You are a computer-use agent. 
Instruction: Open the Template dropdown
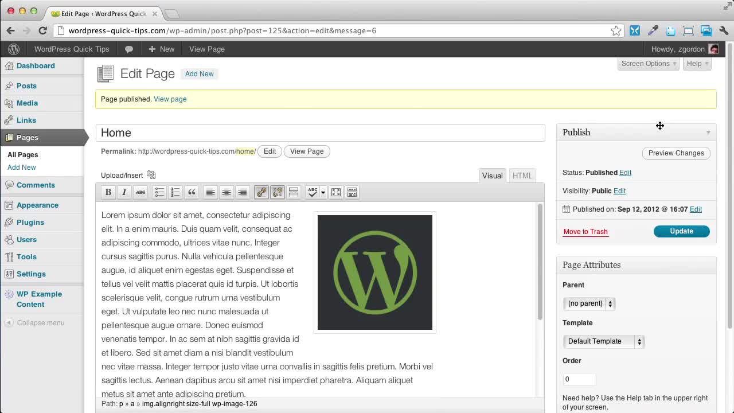[603, 341]
